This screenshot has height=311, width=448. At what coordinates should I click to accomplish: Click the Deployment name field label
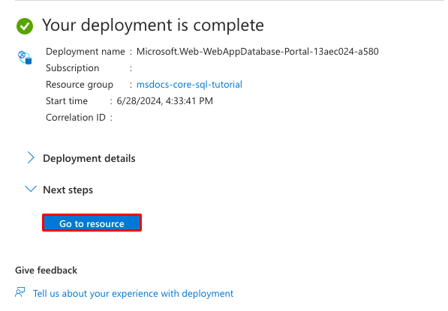[x=86, y=52]
